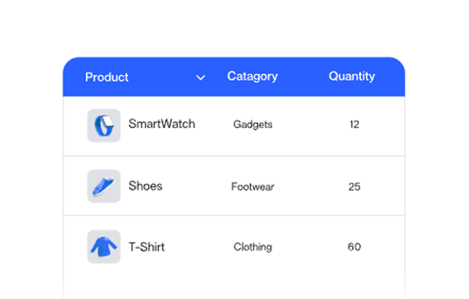
Task: Select the SmartWatch product name
Action: point(161,124)
